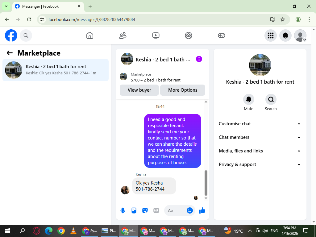Open the Facebook logo home link
This screenshot has width=316, height=237.
[x=11, y=35]
